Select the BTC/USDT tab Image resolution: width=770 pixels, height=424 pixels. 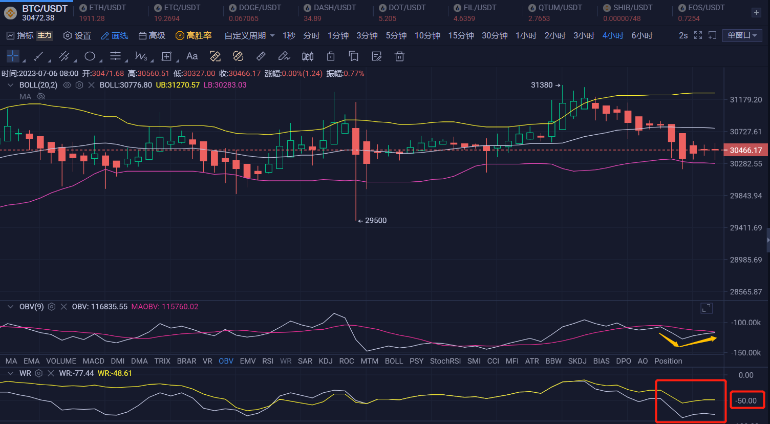pos(36,13)
